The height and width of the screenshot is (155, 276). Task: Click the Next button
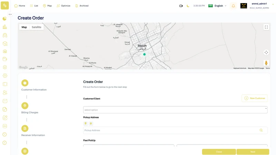click(253, 152)
